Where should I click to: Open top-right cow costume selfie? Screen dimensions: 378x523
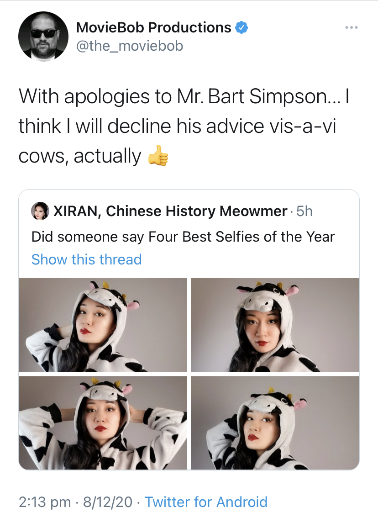coord(275,325)
